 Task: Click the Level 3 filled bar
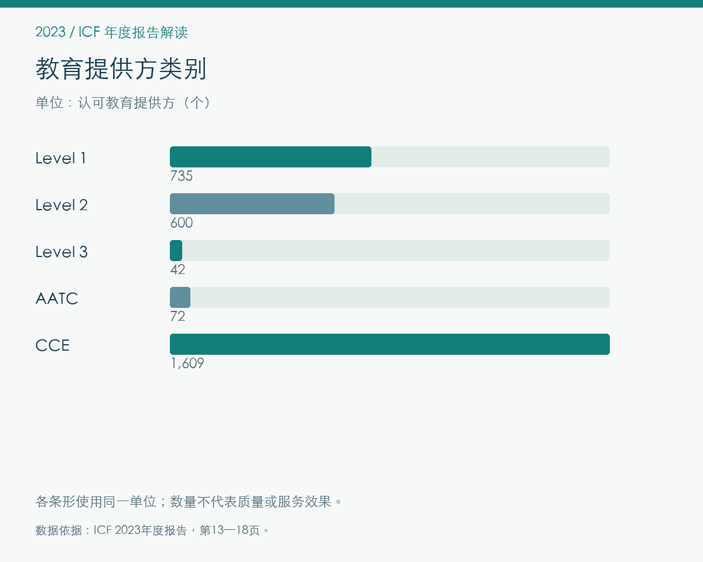[176, 251]
